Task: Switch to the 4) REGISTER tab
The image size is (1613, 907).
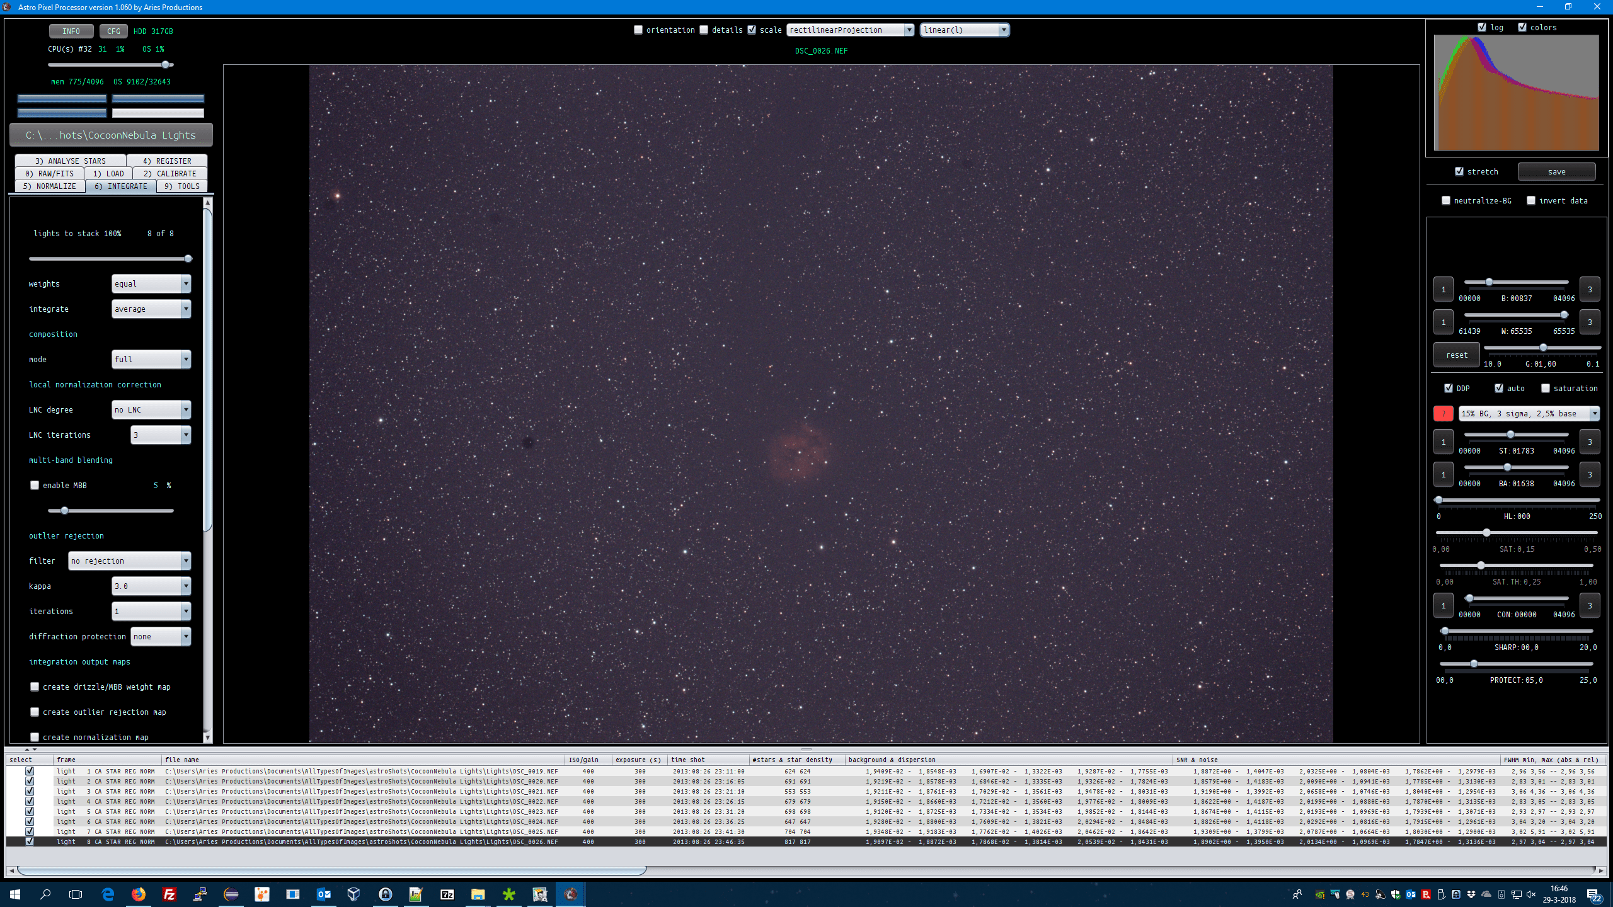Action: point(167,161)
